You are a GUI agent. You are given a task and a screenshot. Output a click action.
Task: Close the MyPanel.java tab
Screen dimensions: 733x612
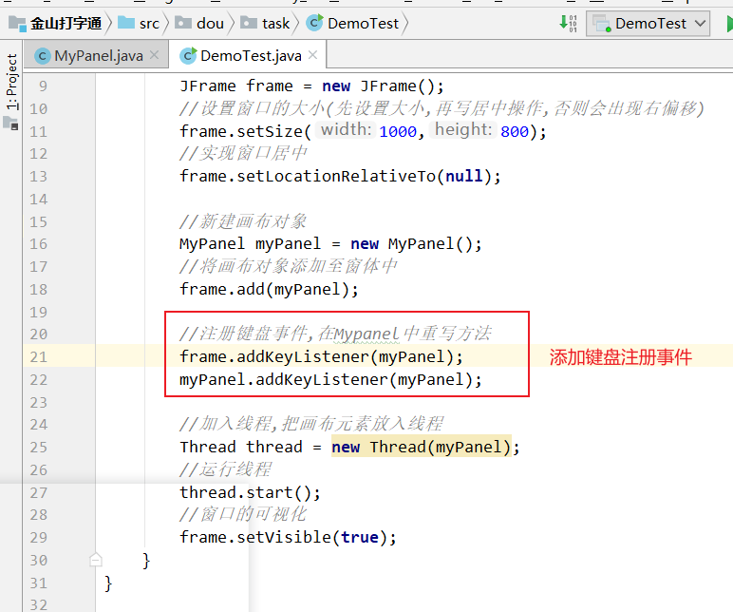pos(154,55)
